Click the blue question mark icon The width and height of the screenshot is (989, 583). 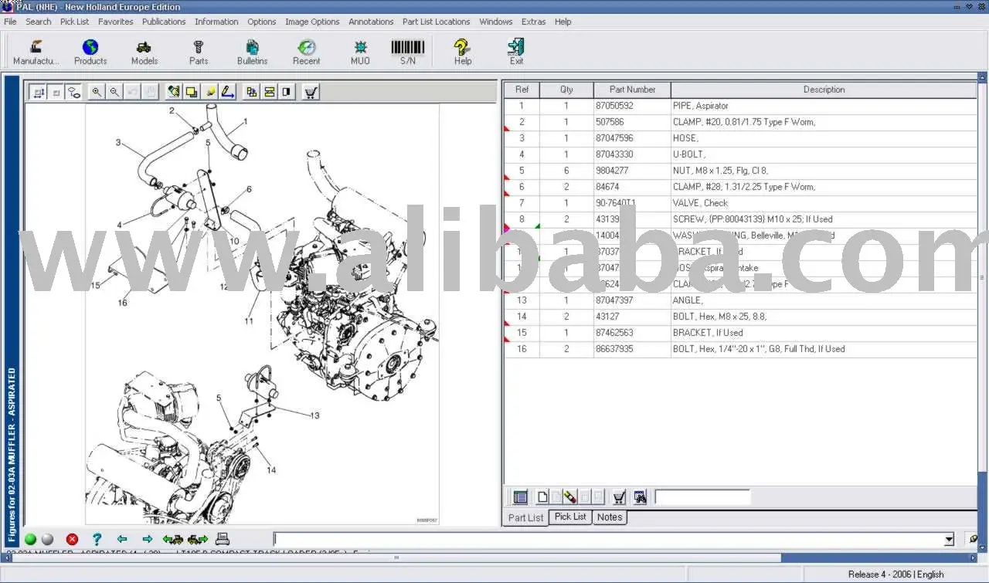97,539
